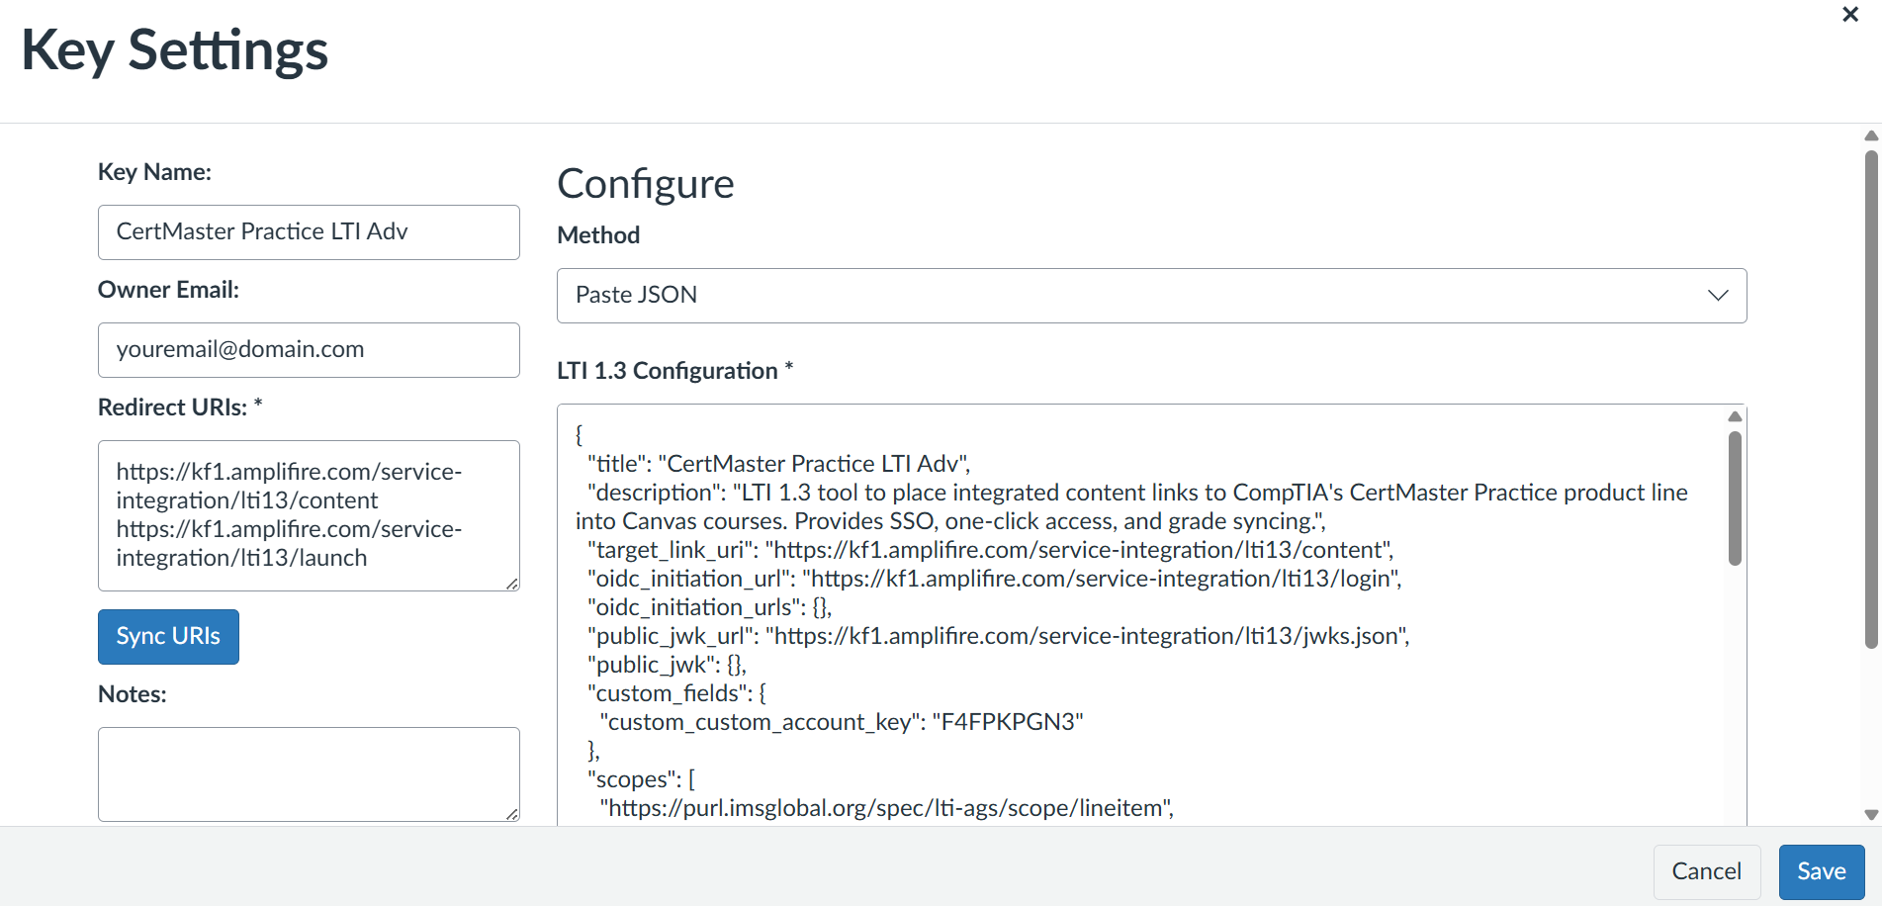The image size is (1882, 906).
Task: Click the Method label
Action: pos(598,235)
